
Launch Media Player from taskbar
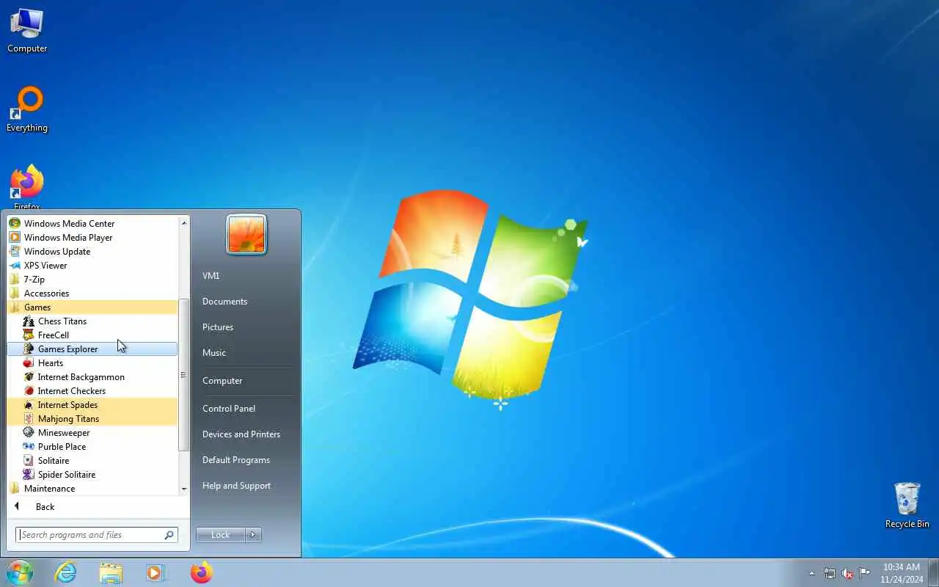tap(156, 572)
